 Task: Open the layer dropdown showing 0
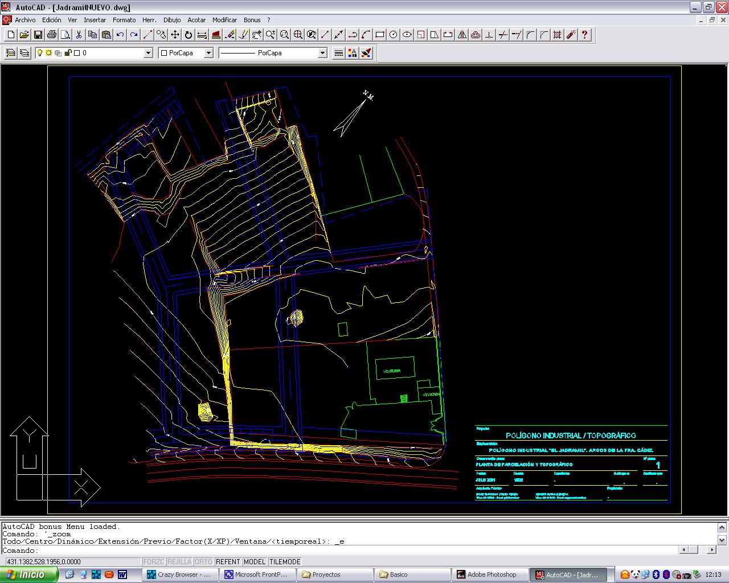point(148,53)
